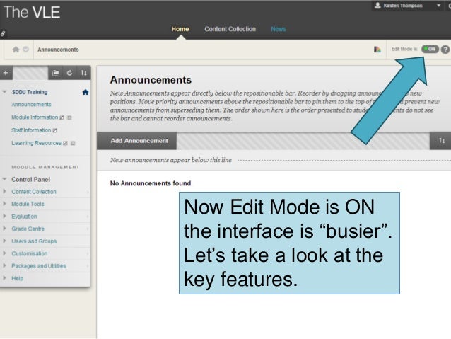
Task: Click external link icon beside Staff Information
Action: point(54,130)
